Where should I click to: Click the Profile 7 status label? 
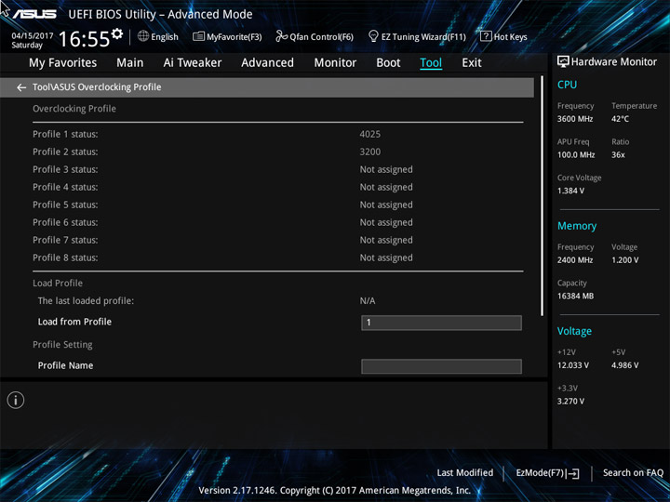click(x=65, y=240)
